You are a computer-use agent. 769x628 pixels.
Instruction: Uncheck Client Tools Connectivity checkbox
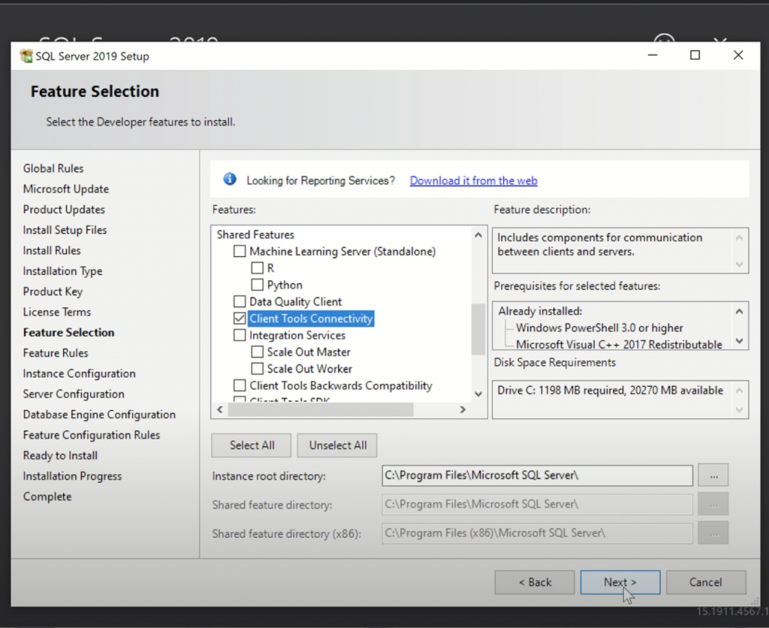click(240, 319)
